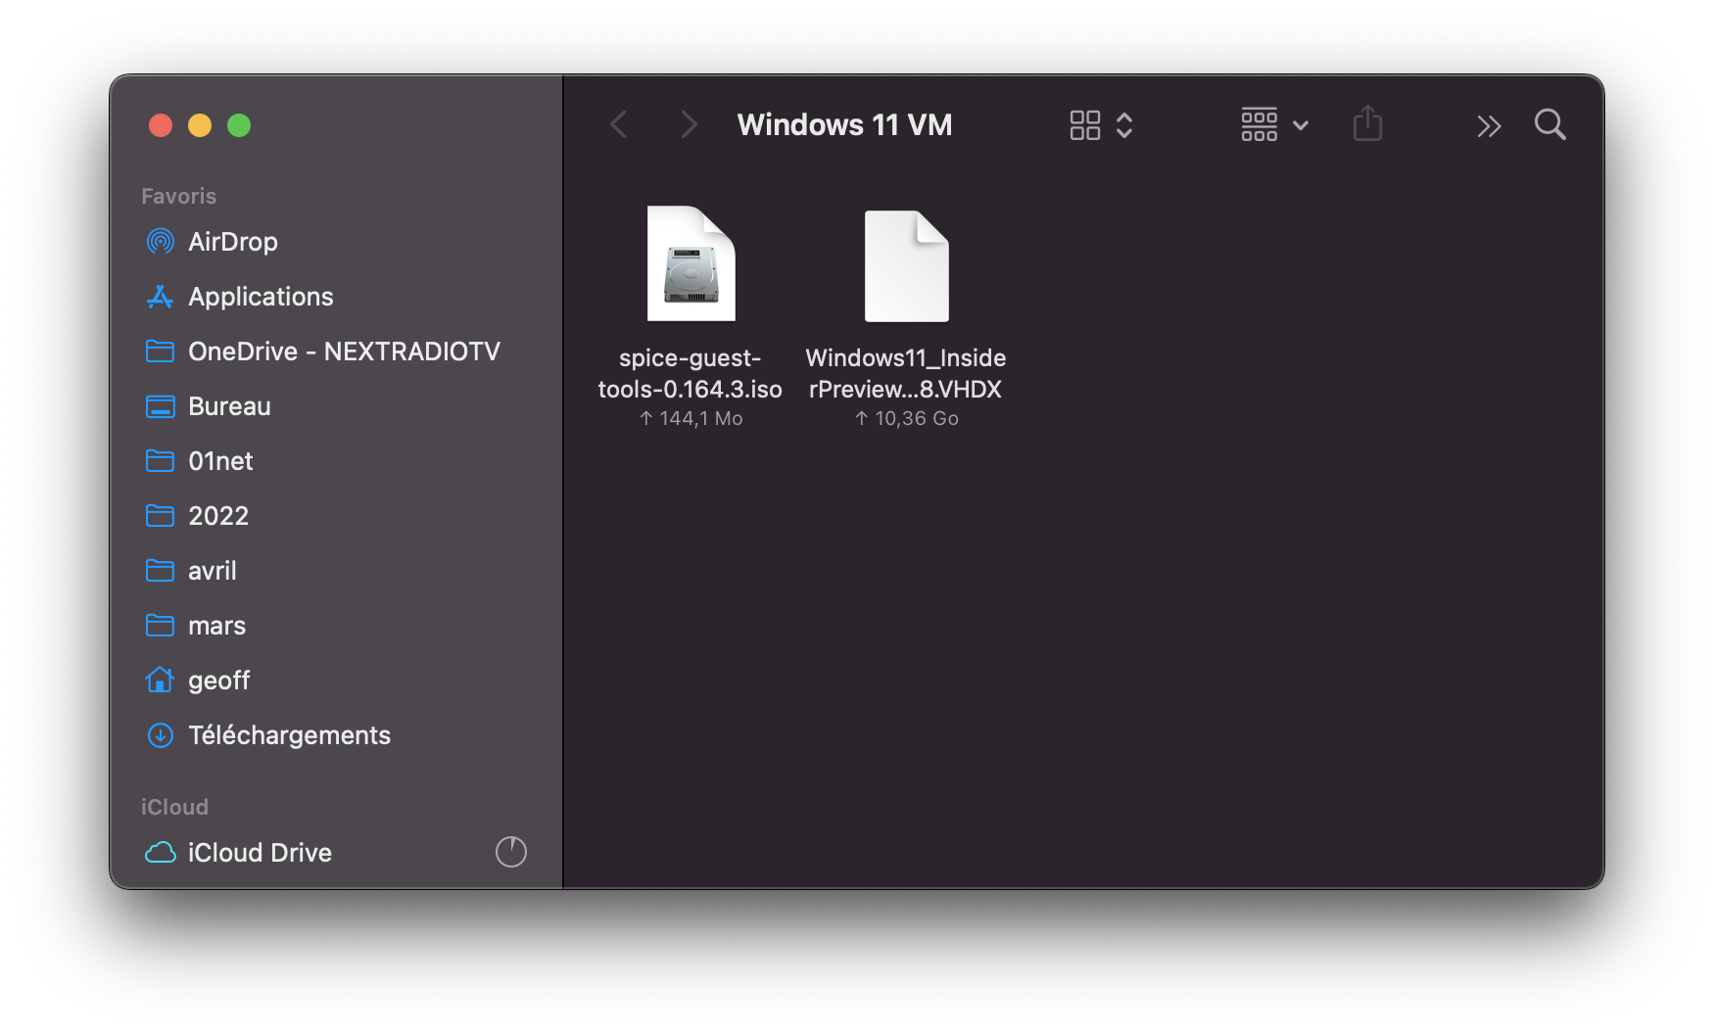Screen dimensions: 1714x1034
Task: Click the Téléchargements download arrow icon
Action: tap(160, 735)
